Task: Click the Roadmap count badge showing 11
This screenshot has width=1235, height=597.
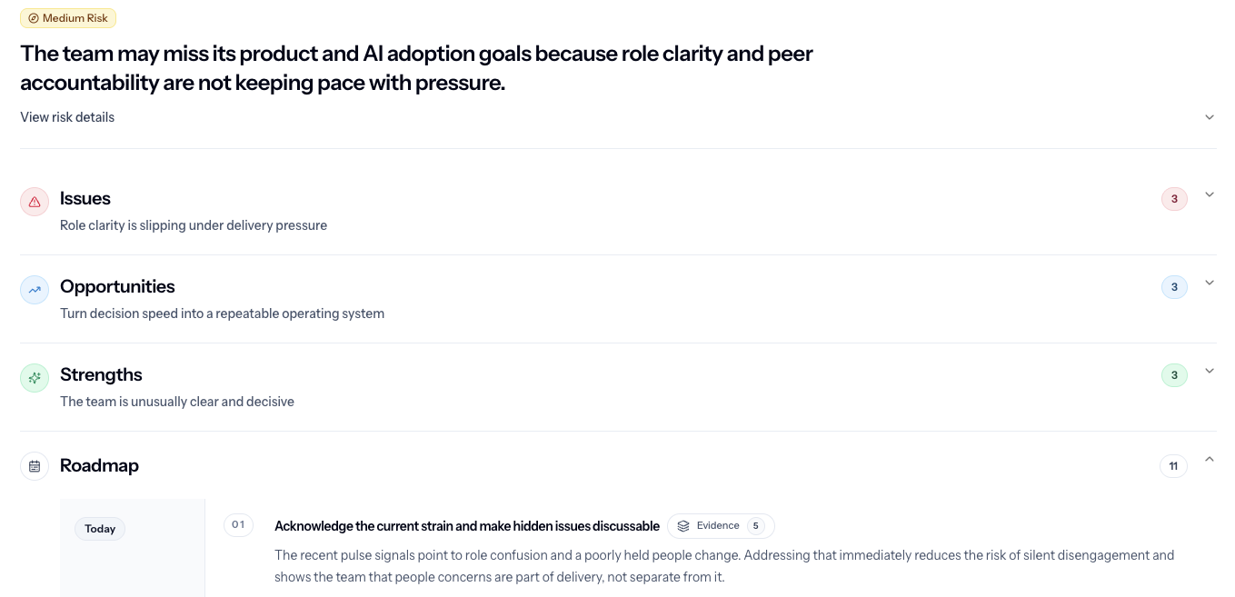Action: point(1173,466)
